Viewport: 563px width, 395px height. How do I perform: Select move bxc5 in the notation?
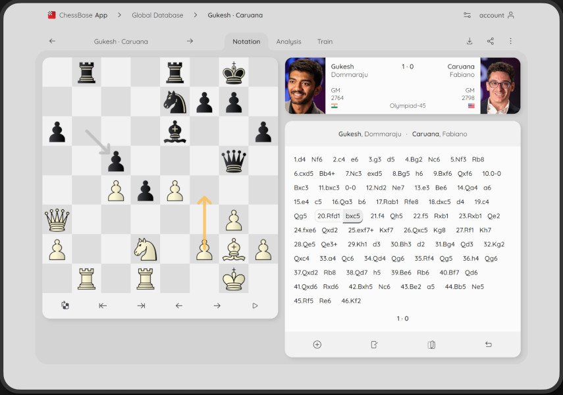(x=352, y=216)
